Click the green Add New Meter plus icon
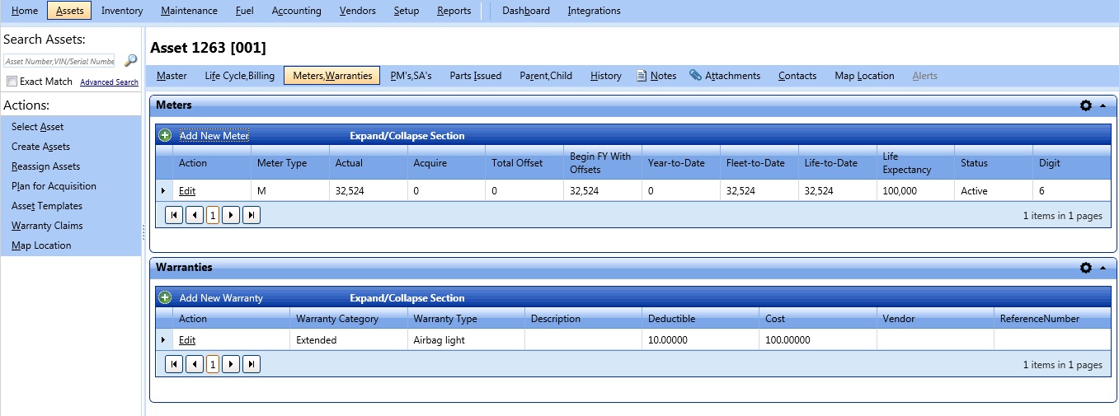1119x416 pixels. 165,135
